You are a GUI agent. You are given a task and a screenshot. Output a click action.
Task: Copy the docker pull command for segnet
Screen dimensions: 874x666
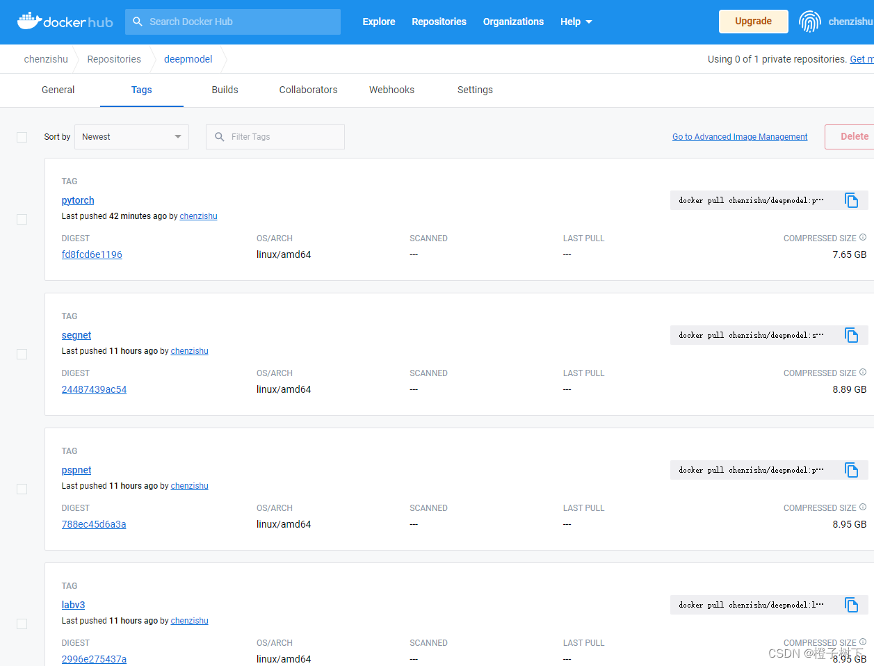point(851,335)
